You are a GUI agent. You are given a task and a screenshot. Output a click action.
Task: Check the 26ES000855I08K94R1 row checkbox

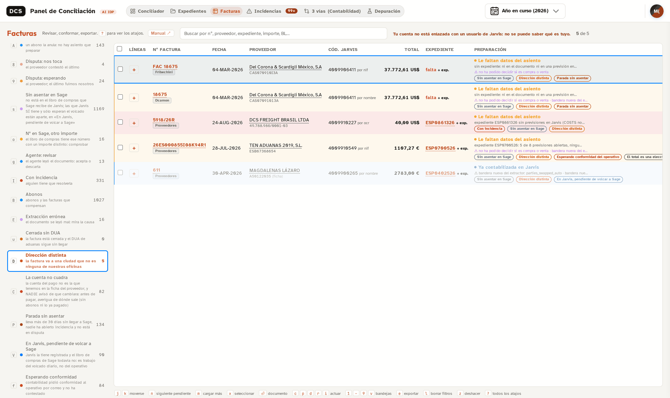click(120, 148)
